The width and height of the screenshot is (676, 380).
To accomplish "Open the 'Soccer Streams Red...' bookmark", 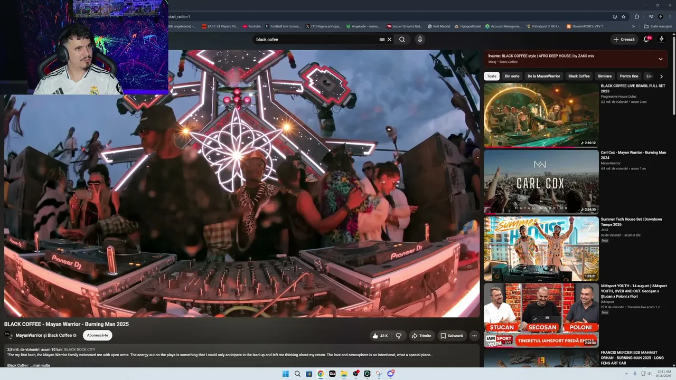I will coord(405,26).
